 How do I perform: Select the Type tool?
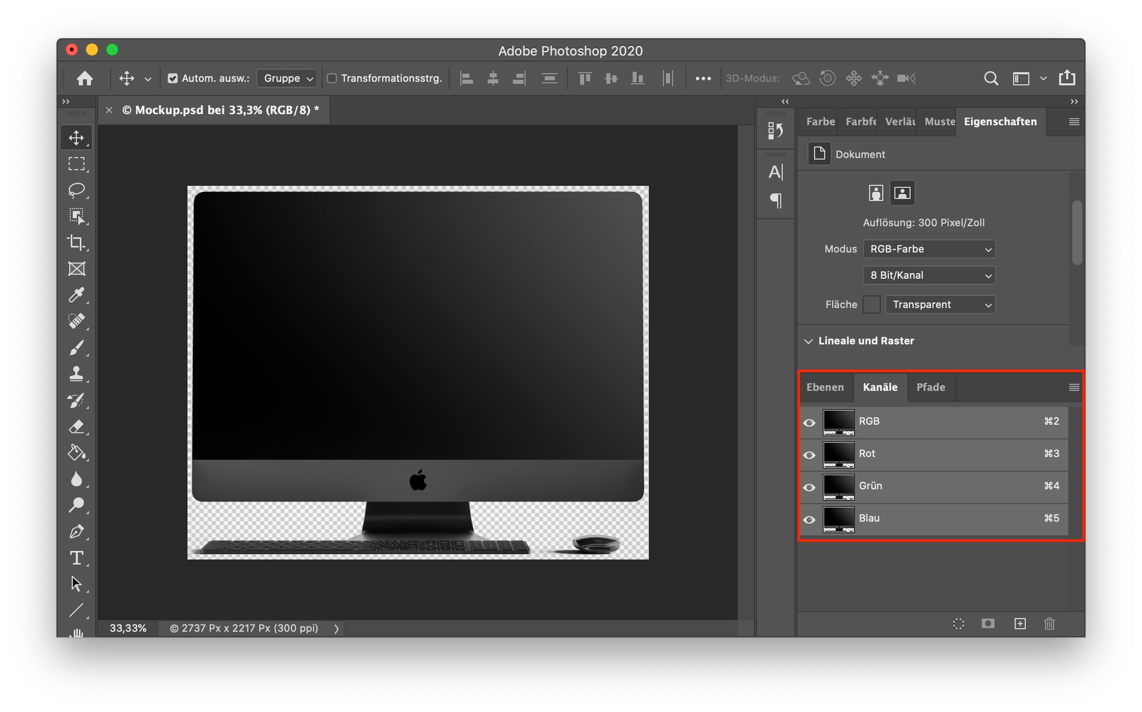point(77,558)
